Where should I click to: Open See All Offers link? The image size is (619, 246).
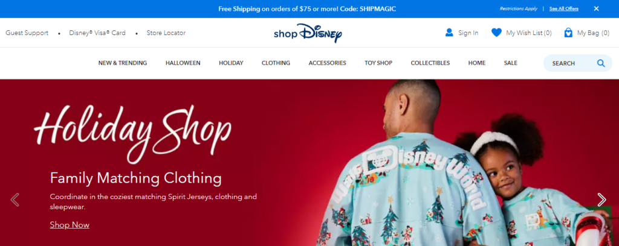[564, 8]
